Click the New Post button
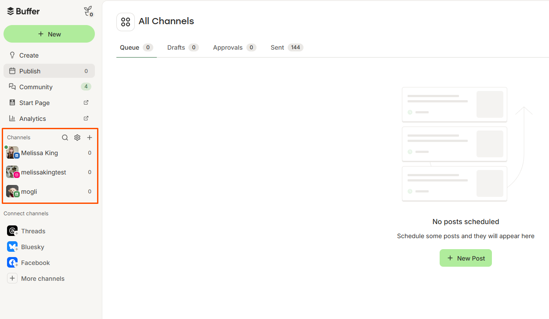Viewport: 549px width, 319px height. tap(466, 258)
